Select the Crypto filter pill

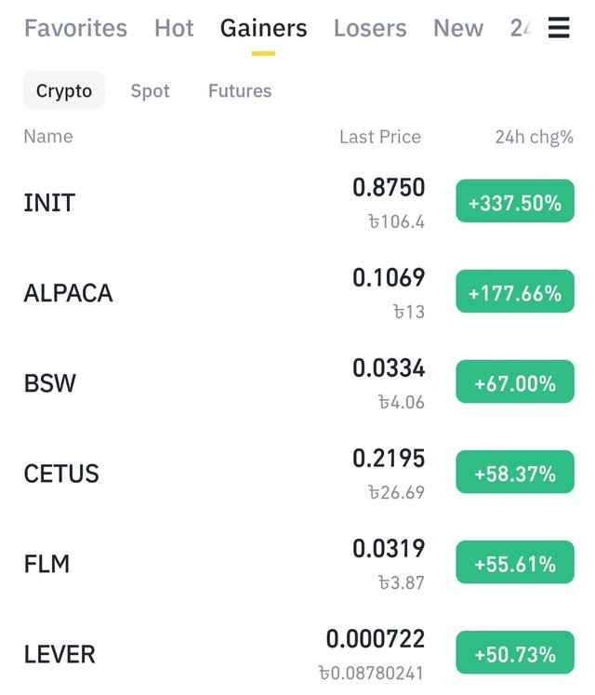click(x=64, y=90)
